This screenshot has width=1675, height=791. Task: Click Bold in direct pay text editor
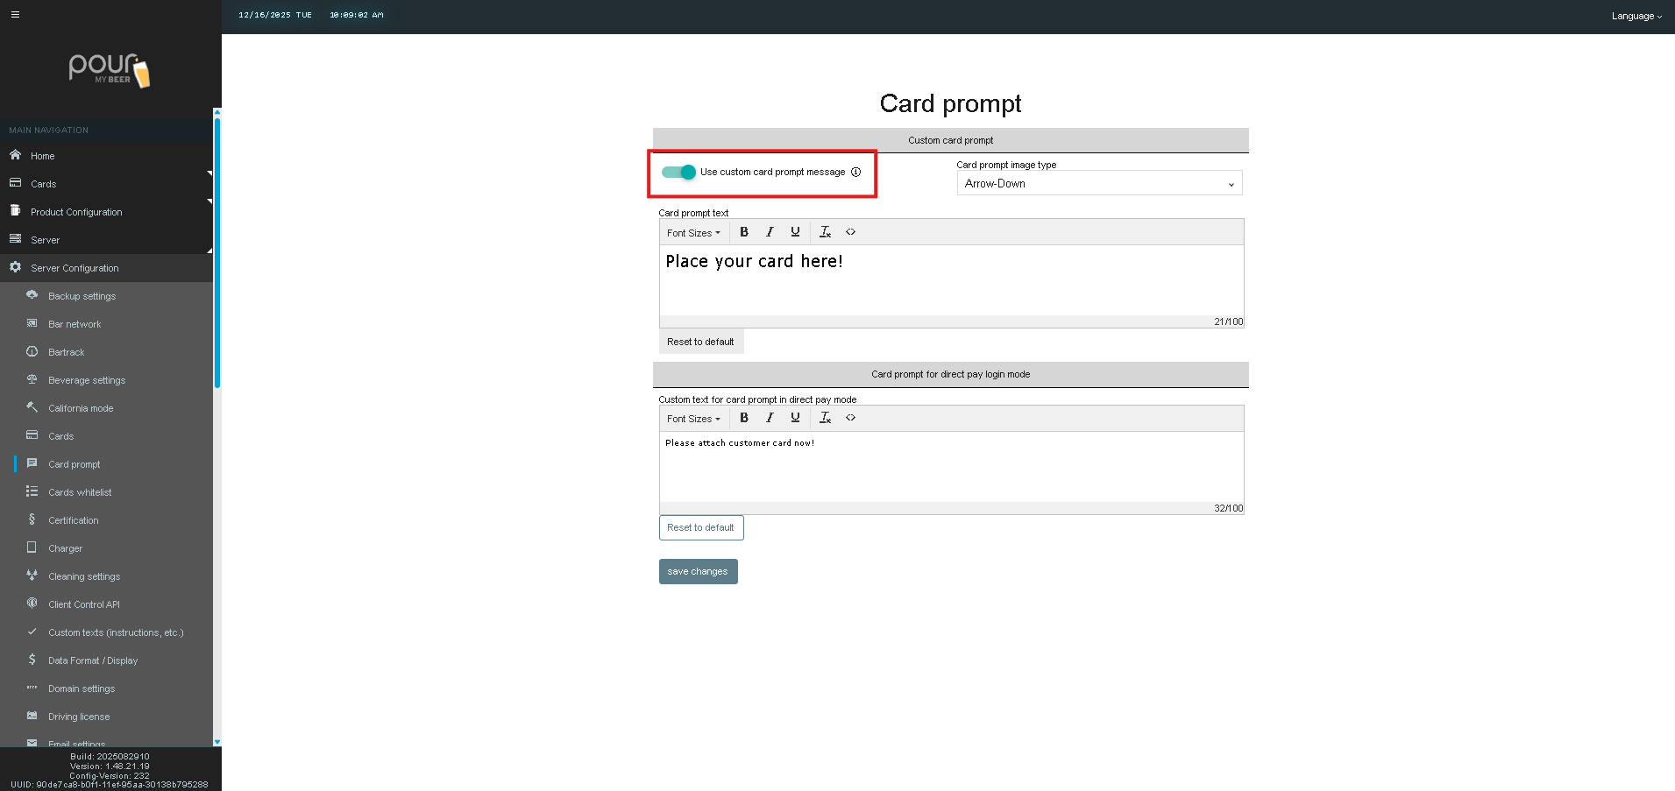click(x=744, y=418)
